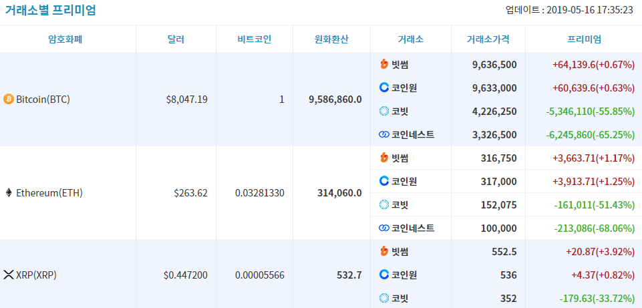Select the Bitcoin(BTC) label
The height and width of the screenshot is (308, 642).
43,100
